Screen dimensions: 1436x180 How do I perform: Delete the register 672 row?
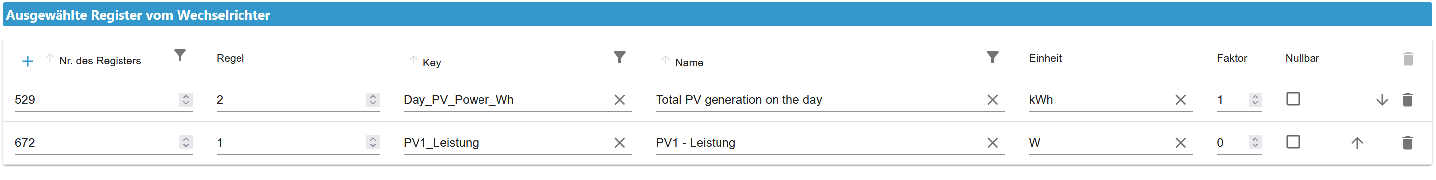pyautogui.click(x=1408, y=143)
